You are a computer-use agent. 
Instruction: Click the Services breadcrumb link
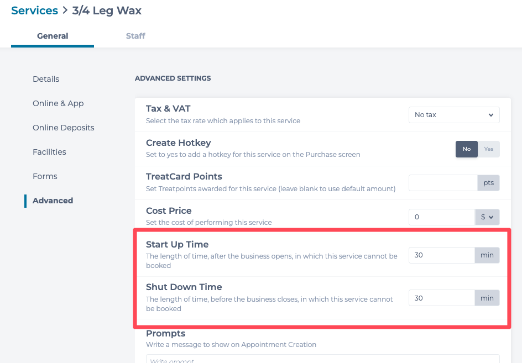(34, 10)
